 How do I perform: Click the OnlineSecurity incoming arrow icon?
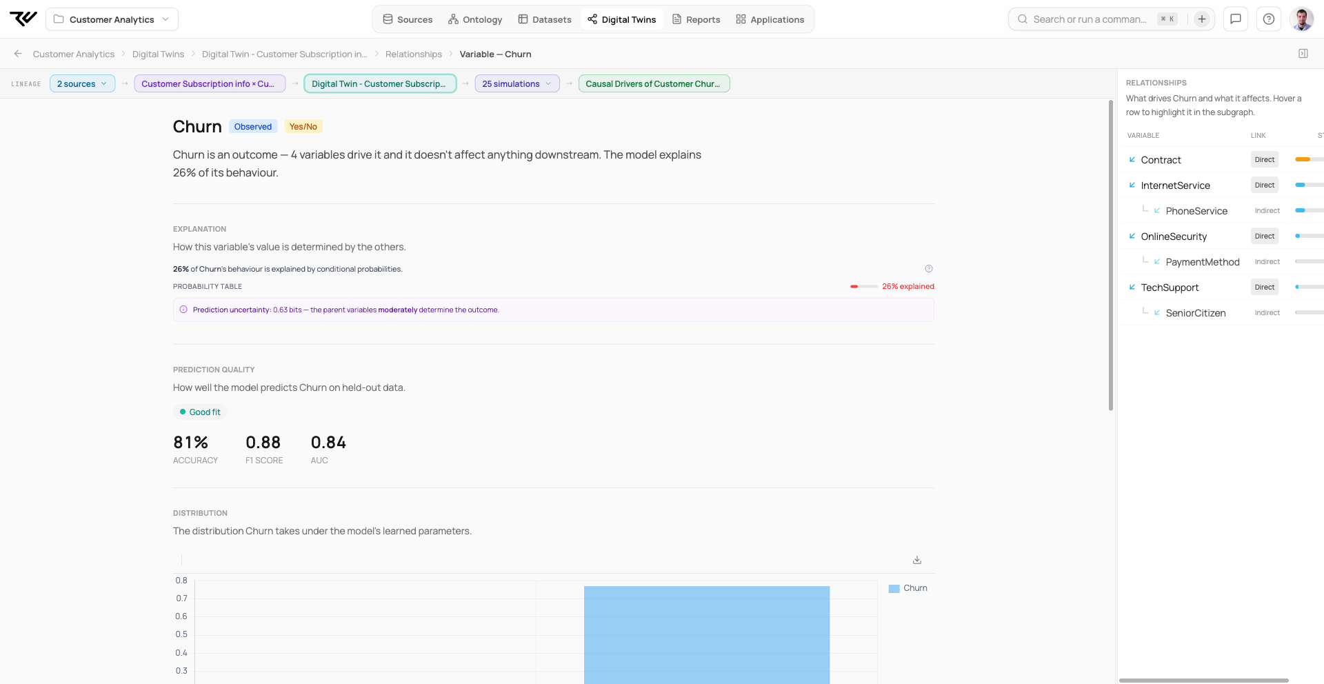[1132, 236]
